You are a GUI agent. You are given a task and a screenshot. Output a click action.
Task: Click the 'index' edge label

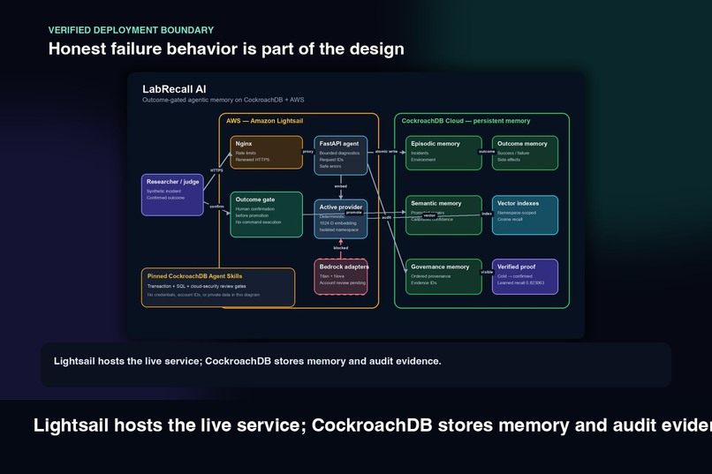click(487, 214)
